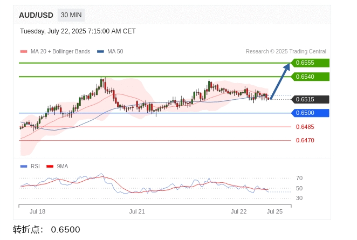Click the RSI 50 axis label
Viewport: 357px width, 240px height.
299,188
